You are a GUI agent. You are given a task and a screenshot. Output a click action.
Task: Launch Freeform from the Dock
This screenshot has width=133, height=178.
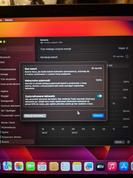[89, 167]
